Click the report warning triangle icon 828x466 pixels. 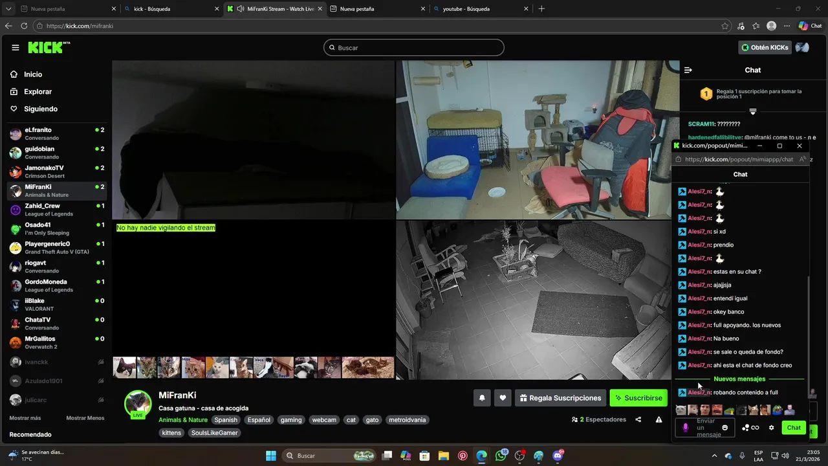click(x=659, y=419)
